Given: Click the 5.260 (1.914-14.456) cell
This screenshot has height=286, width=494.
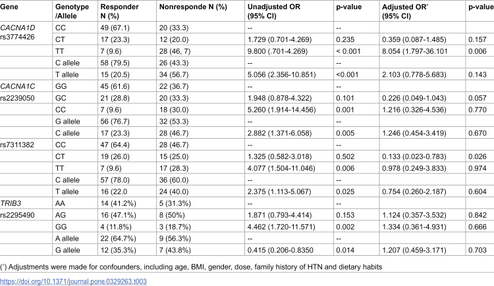Looking at the screenshot, I should point(281,110).
